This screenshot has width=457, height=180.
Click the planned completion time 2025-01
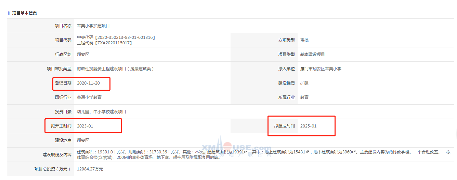coord(308,126)
